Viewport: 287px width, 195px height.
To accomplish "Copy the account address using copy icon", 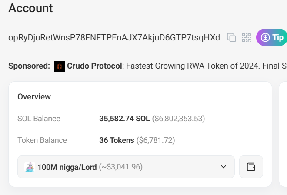I will pyautogui.click(x=232, y=37).
